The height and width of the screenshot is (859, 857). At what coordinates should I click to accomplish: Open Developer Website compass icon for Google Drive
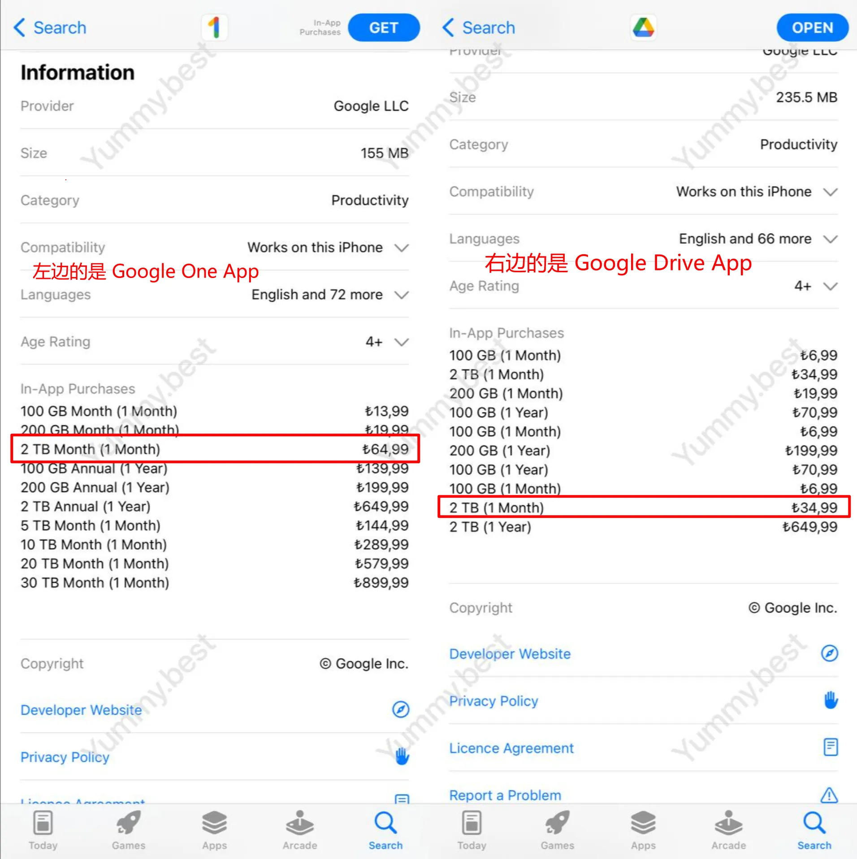coord(829,653)
